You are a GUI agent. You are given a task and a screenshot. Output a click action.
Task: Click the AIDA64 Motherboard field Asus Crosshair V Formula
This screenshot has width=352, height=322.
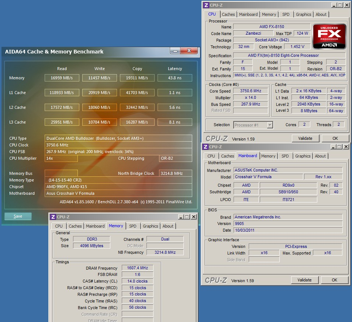point(118,193)
